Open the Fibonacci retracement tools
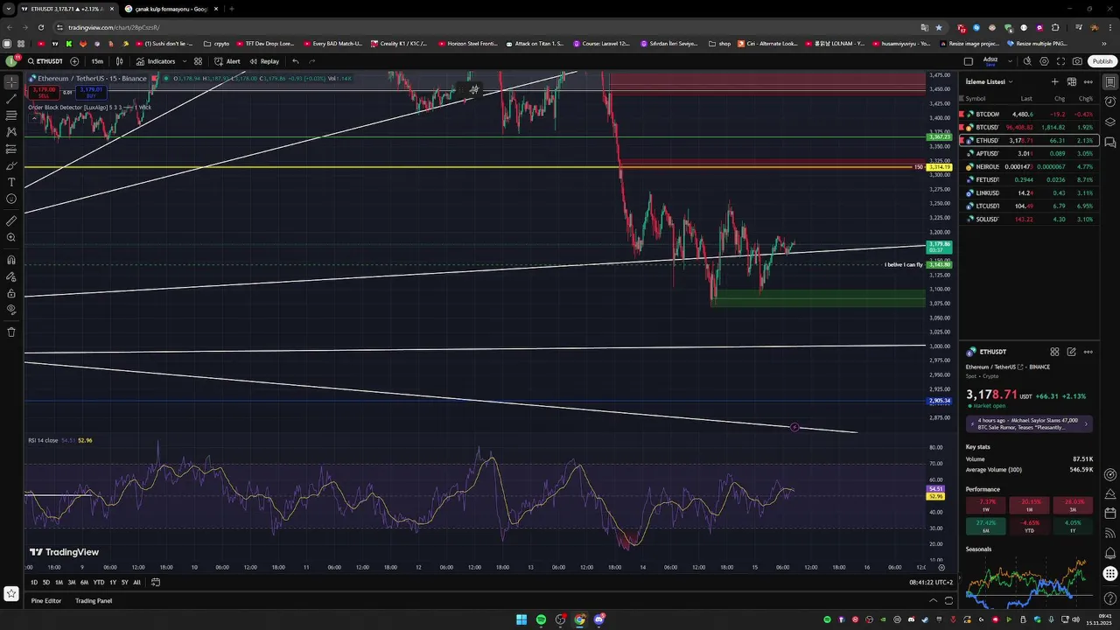Image resolution: width=1120 pixels, height=630 pixels. click(x=11, y=115)
